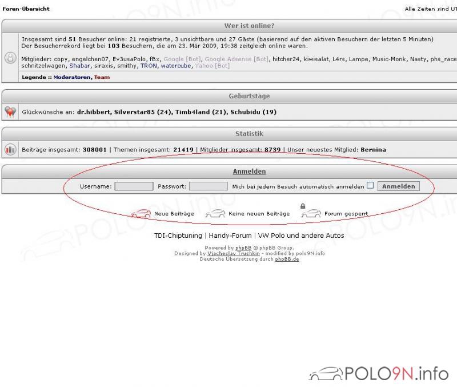Open the Foren-Übersicht link

26,9
